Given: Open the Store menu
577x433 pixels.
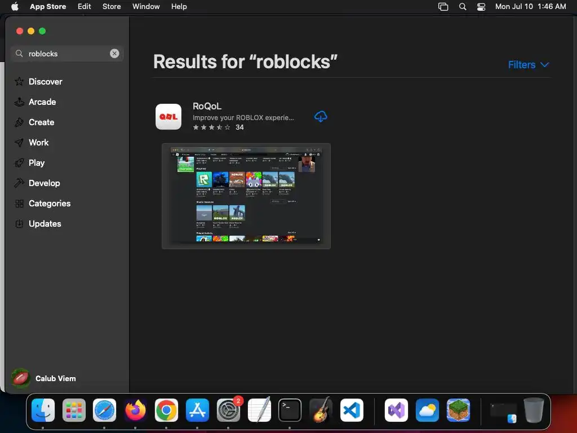Looking at the screenshot, I should click(112, 6).
